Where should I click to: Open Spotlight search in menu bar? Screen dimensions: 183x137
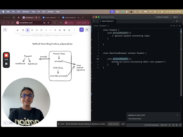(x=159, y=12)
